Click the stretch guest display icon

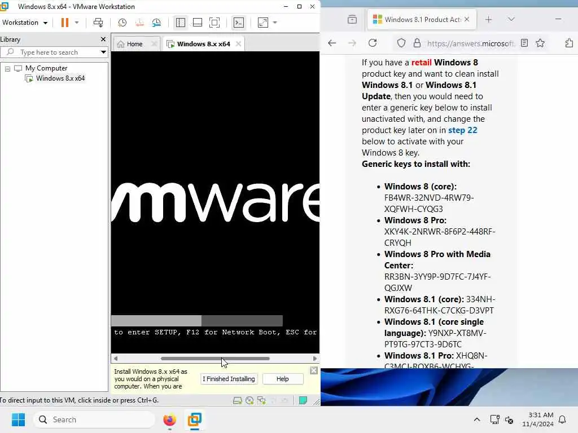[x=263, y=23]
